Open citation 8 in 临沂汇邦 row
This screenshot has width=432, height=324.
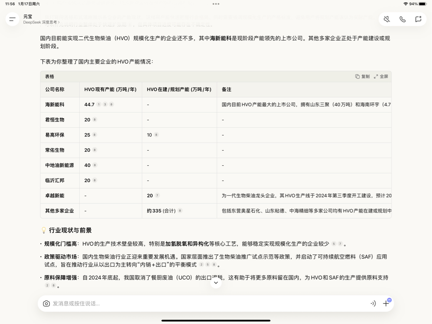coord(94,180)
